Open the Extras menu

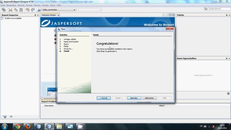53,5
